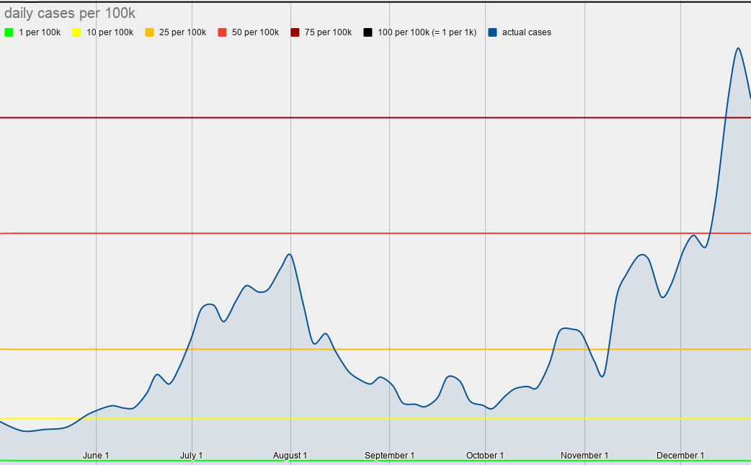The height and width of the screenshot is (465, 751).
Task: Select the '75 per 100k' legend label
Action: click(x=328, y=32)
